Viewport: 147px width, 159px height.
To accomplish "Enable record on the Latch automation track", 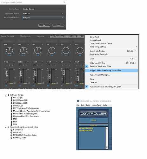I will tap(27, 65).
